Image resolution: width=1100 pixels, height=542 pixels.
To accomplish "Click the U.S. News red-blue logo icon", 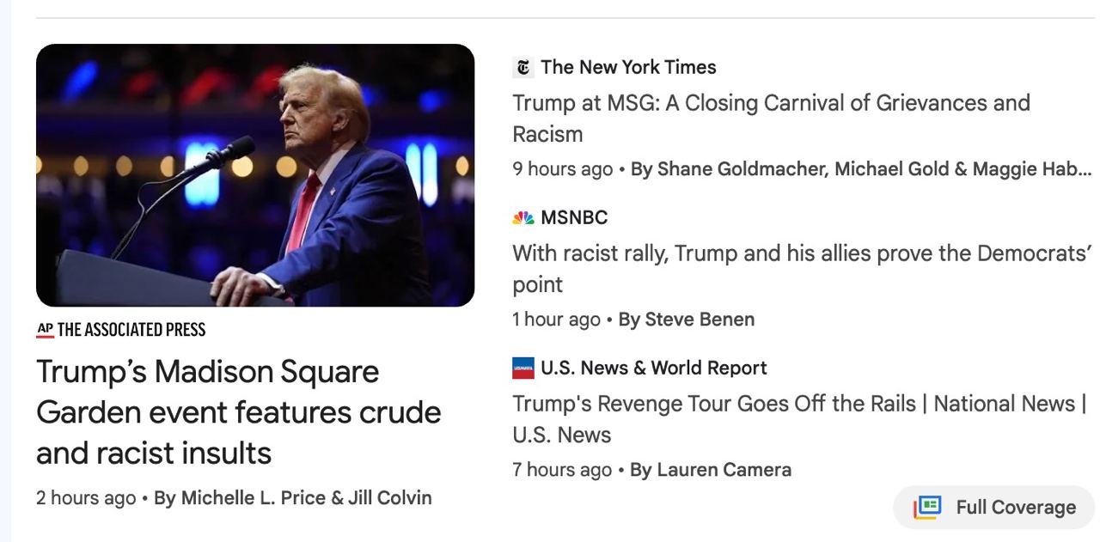I will tap(522, 368).
